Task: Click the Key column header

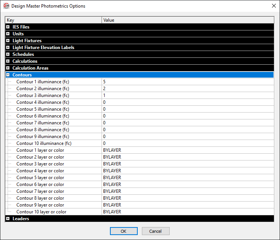Action: (x=54, y=20)
